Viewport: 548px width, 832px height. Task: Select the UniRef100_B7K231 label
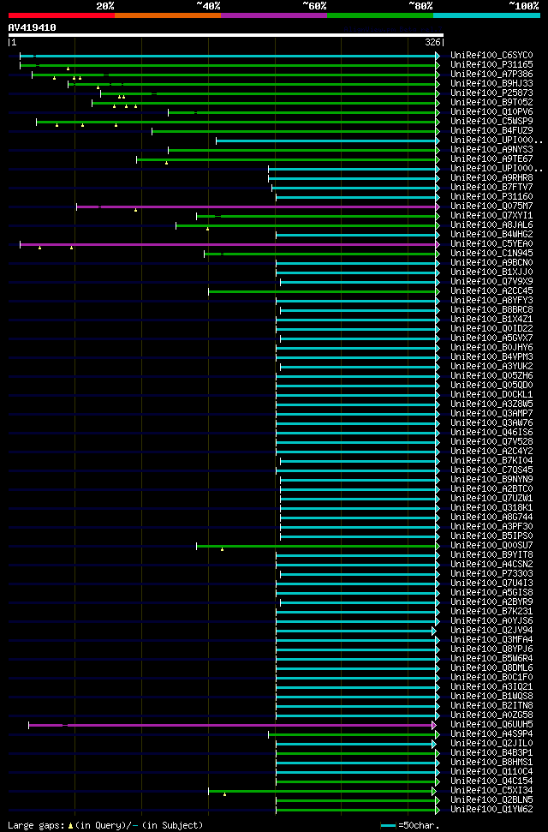click(491, 611)
